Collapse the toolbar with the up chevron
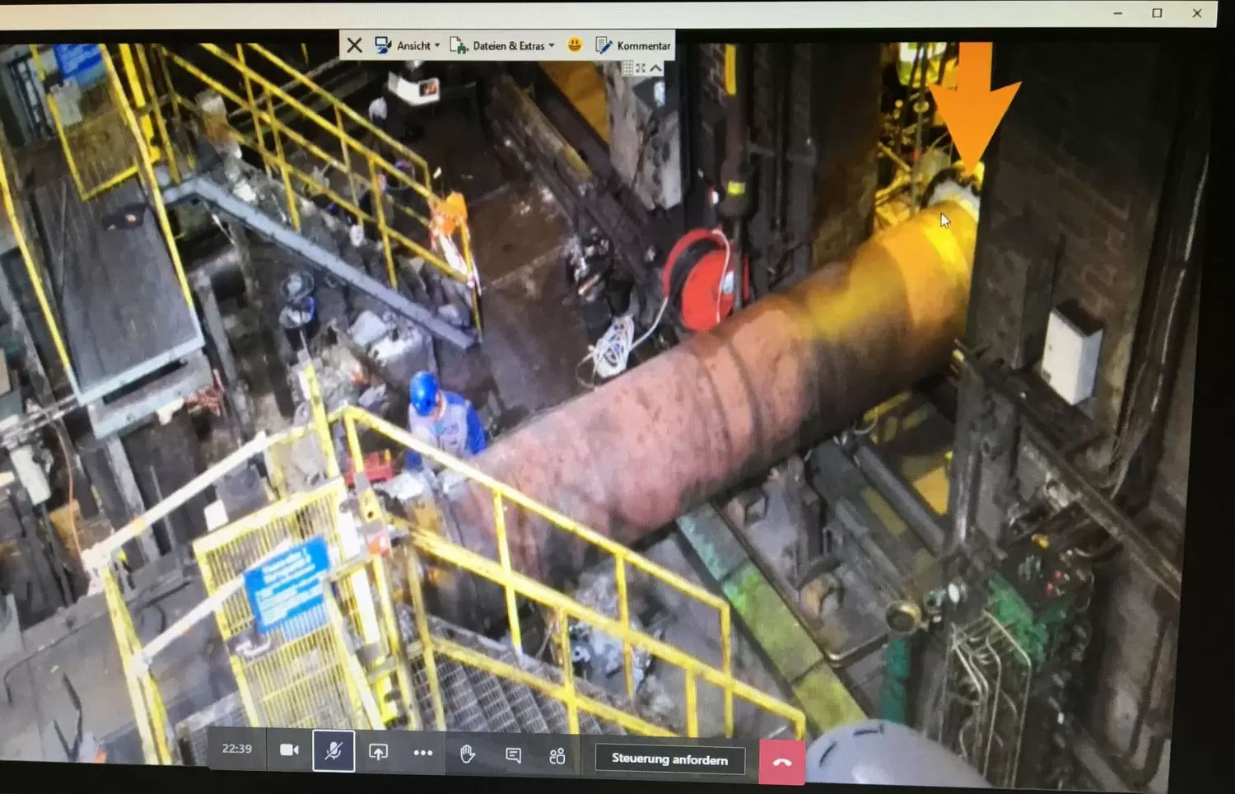This screenshot has width=1235, height=794. coord(655,68)
